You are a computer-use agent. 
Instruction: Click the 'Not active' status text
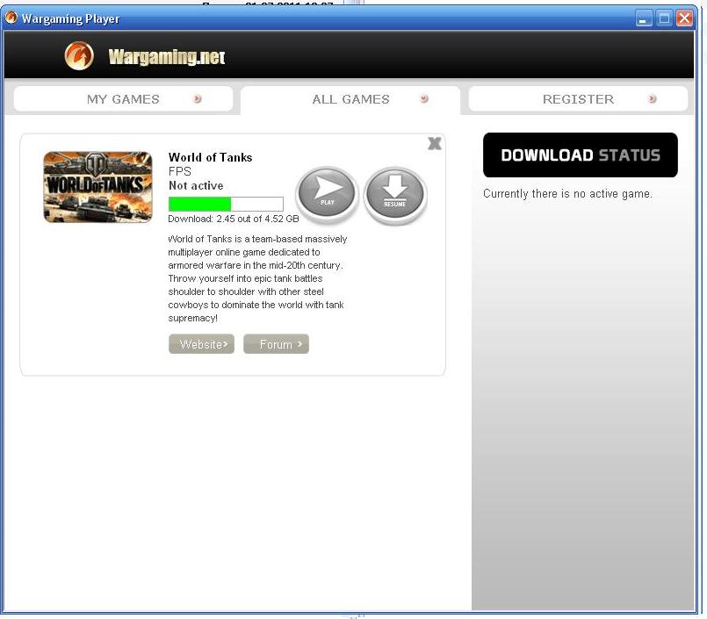tap(196, 185)
